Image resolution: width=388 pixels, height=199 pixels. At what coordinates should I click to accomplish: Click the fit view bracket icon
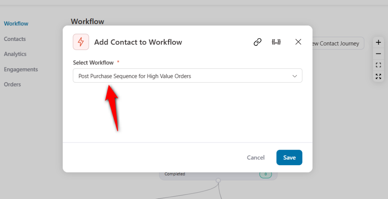click(x=378, y=65)
